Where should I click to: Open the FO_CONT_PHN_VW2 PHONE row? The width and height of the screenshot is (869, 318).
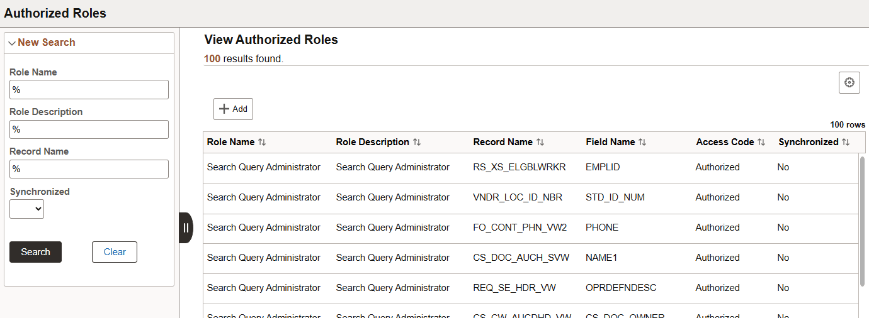(x=520, y=228)
